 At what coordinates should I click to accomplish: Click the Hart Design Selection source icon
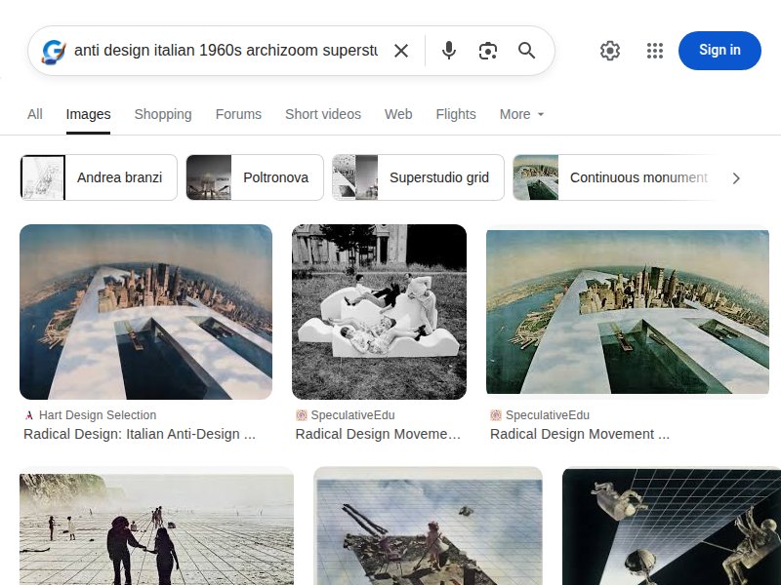[x=28, y=414]
